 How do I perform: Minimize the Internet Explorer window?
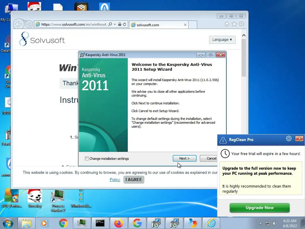[221, 16]
